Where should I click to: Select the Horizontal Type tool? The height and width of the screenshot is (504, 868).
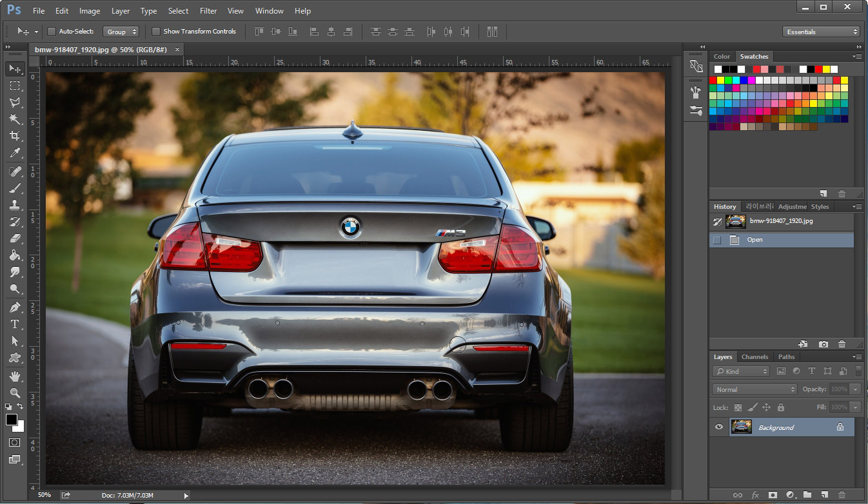click(15, 324)
